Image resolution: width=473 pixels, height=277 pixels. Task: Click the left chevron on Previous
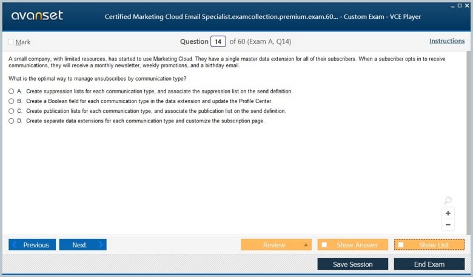tap(14, 244)
